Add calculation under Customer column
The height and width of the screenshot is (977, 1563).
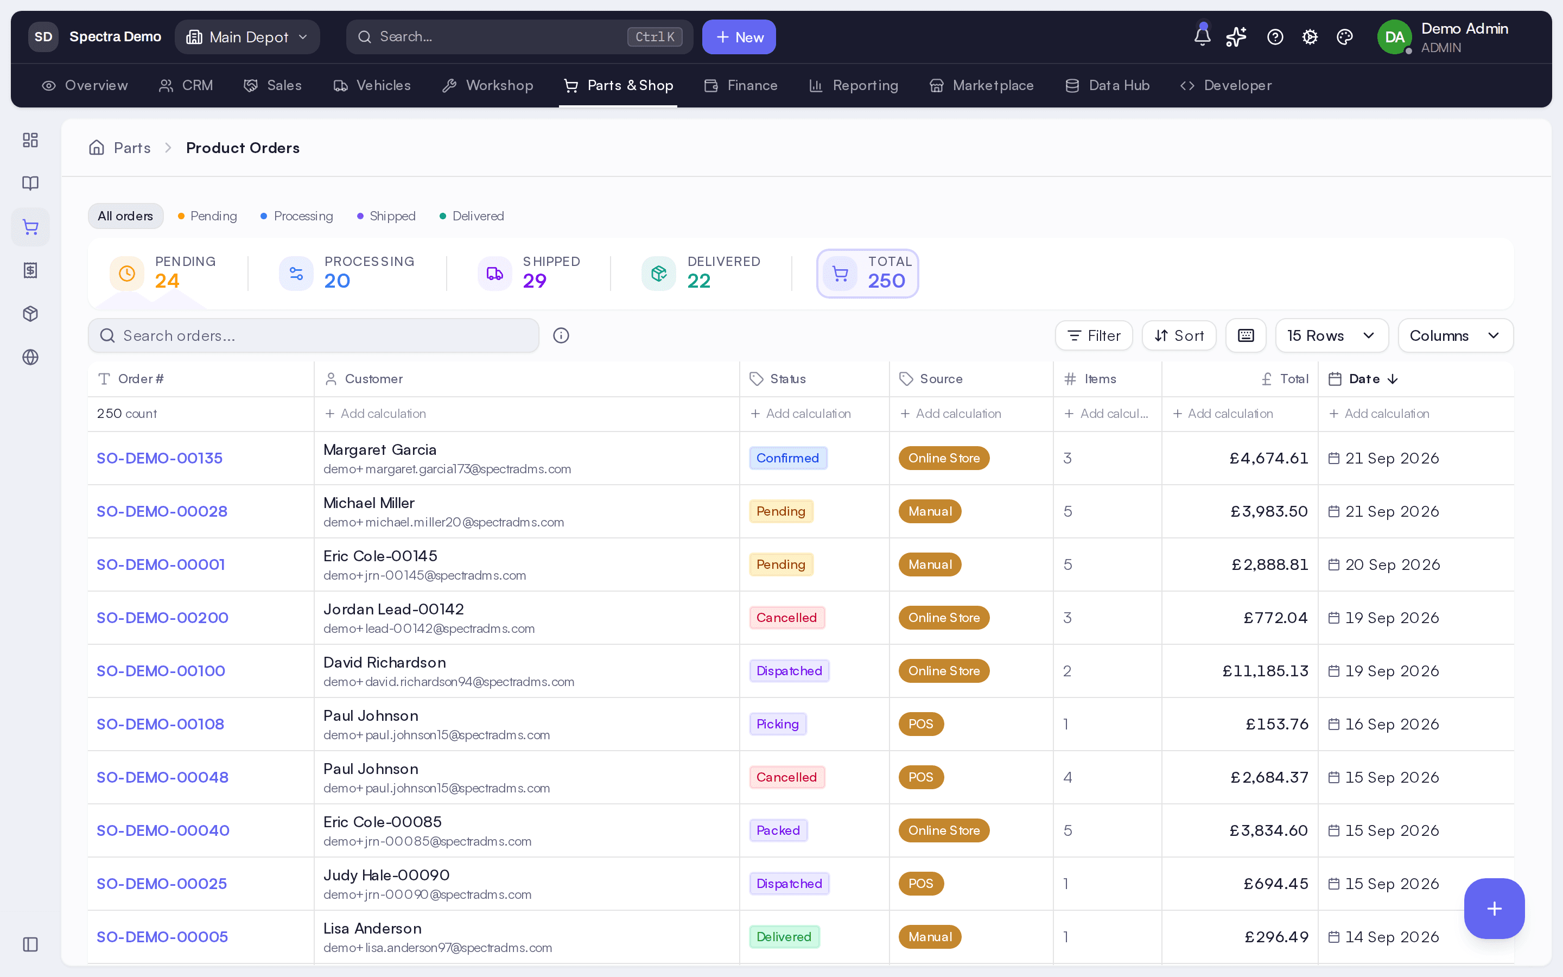(375, 414)
